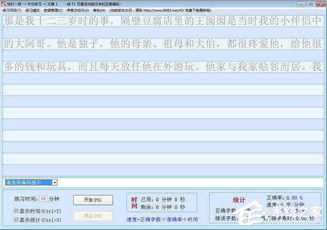Screen dimensions: 327x230
Task: Click the app icon in title bar
Action: point(4,4)
